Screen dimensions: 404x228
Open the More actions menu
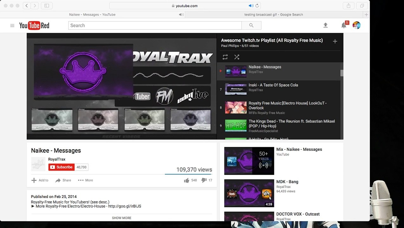[86, 180]
